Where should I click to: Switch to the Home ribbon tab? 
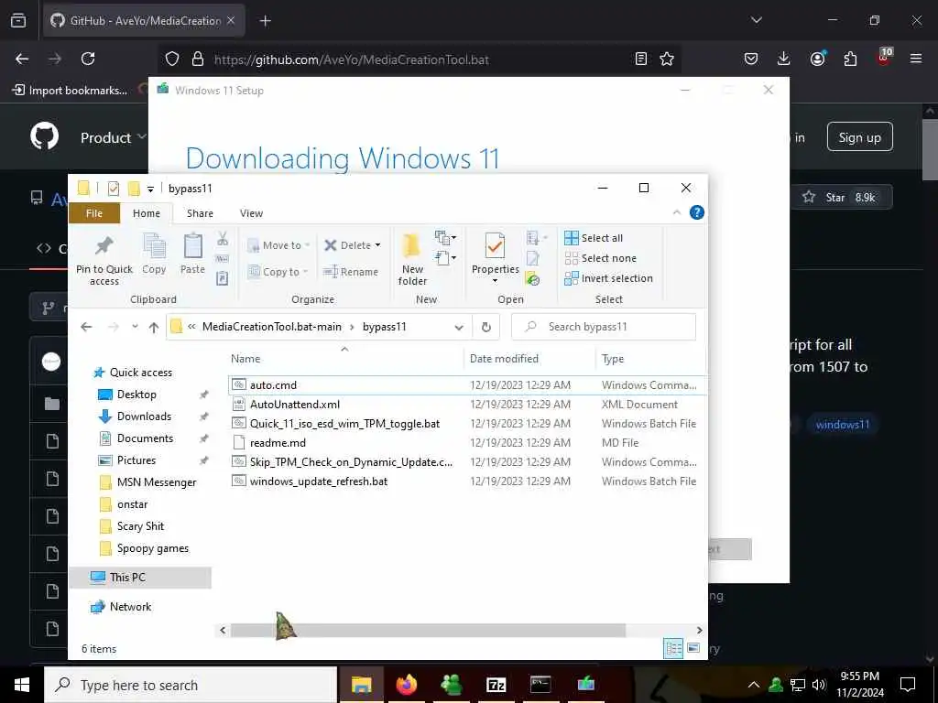point(147,213)
